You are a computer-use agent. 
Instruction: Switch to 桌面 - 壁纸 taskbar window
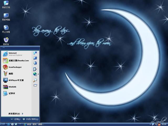[34, 124]
